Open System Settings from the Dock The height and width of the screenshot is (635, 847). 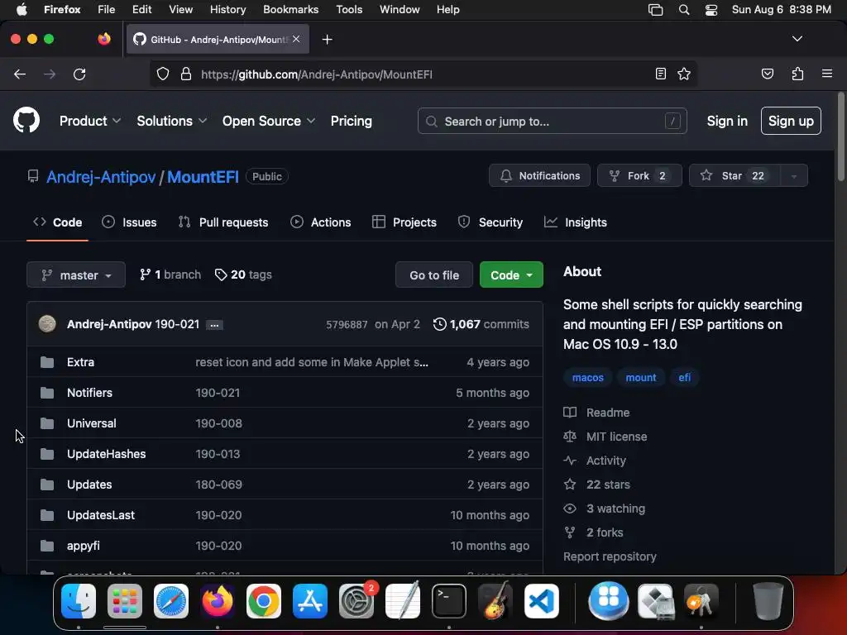[357, 601]
